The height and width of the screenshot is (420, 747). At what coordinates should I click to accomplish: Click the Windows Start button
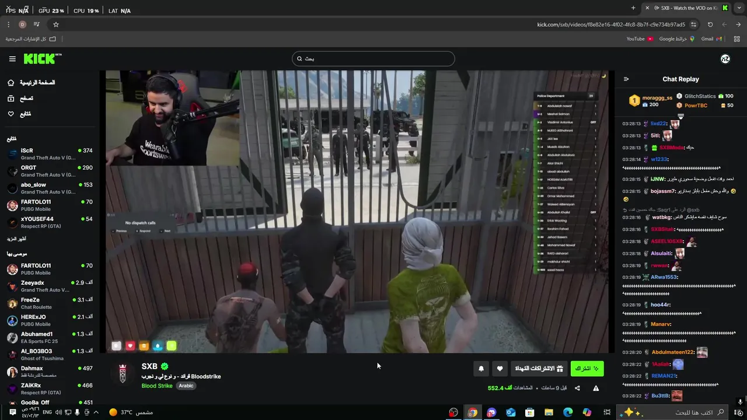click(738, 412)
